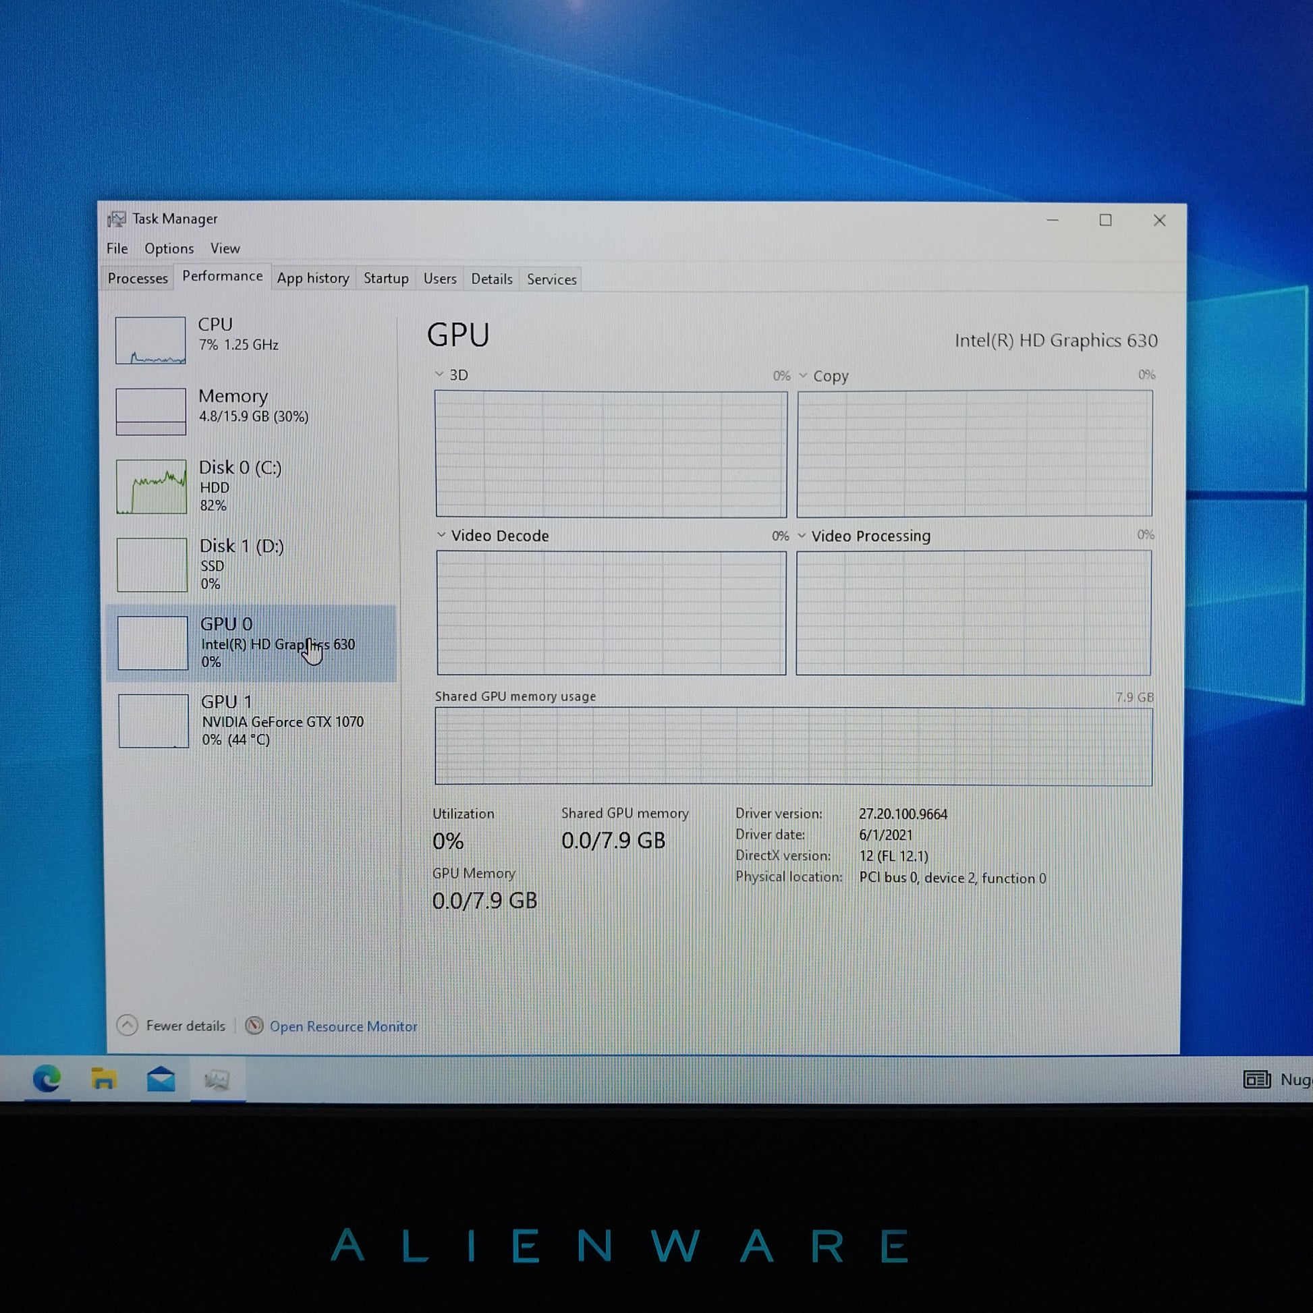Click the GPU Memory 0.0/7.9 GB value
Image resolution: width=1313 pixels, height=1313 pixels.
484,901
